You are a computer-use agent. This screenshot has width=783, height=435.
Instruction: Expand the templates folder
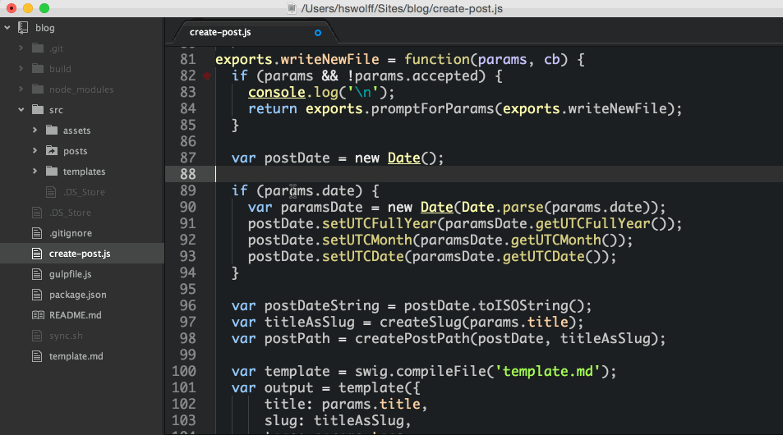tap(35, 172)
